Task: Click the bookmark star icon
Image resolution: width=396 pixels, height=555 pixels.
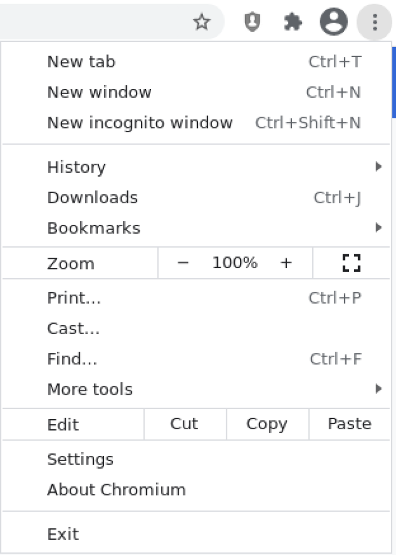Action: 202,22
